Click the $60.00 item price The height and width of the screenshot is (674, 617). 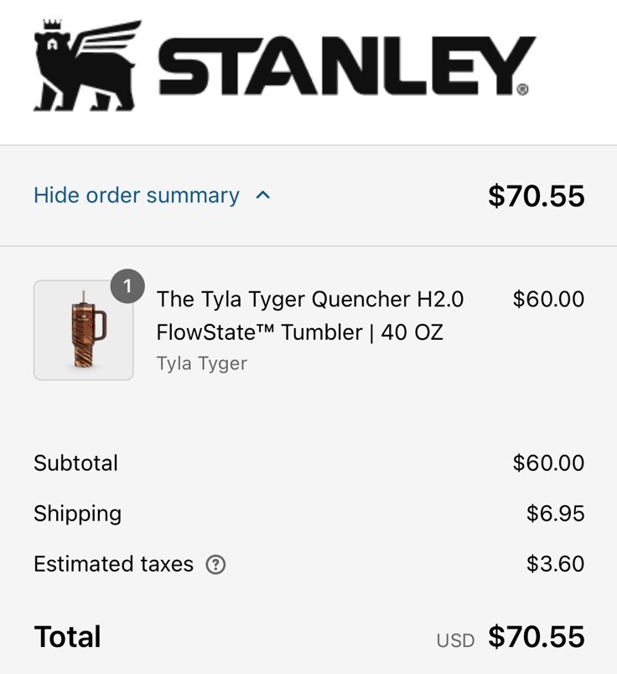(x=549, y=300)
